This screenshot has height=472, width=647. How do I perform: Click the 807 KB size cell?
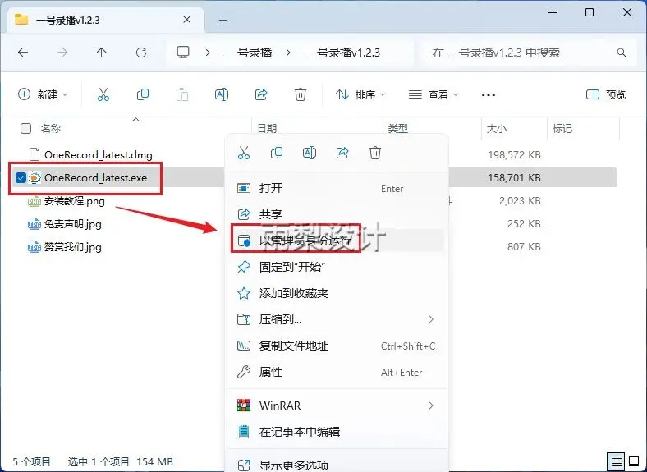click(x=524, y=247)
